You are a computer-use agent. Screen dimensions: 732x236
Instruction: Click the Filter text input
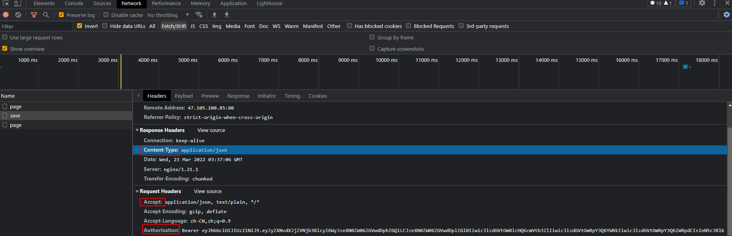(x=36, y=26)
